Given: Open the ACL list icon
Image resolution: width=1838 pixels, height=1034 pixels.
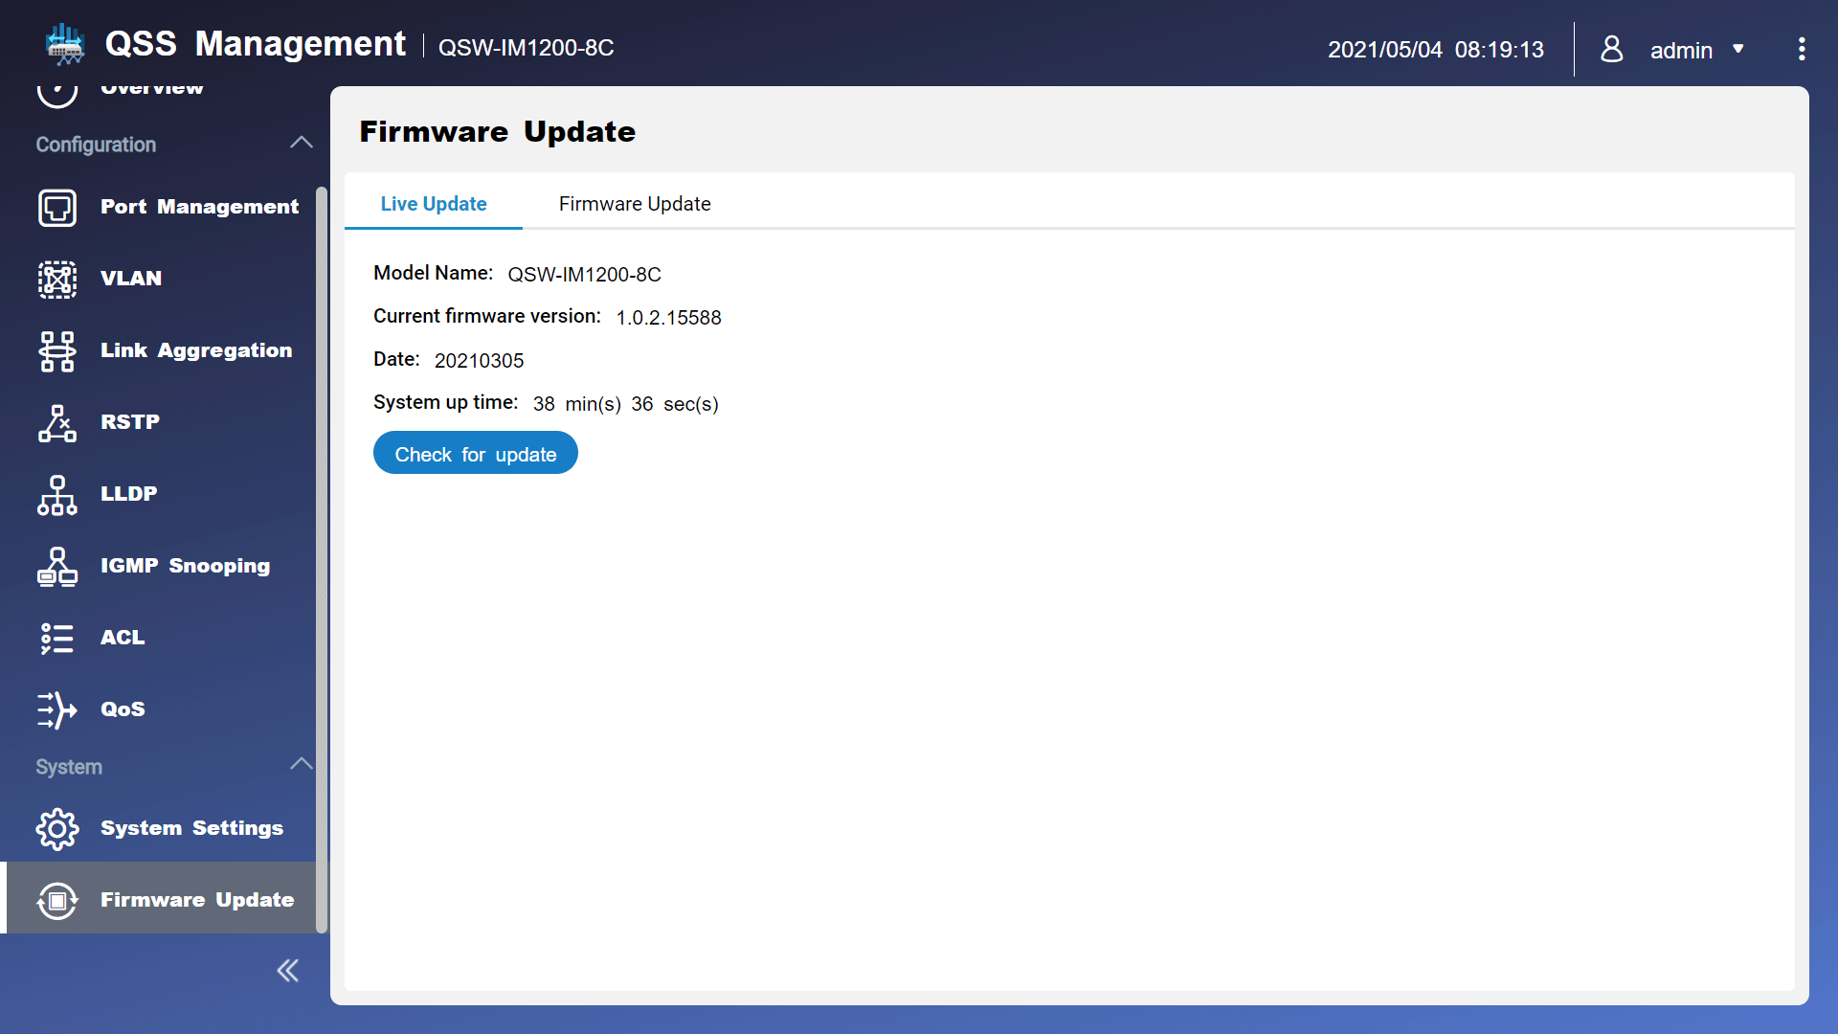Looking at the screenshot, I should point(57,638).
